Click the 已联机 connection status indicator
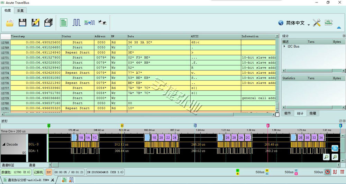 click(38, 172)
